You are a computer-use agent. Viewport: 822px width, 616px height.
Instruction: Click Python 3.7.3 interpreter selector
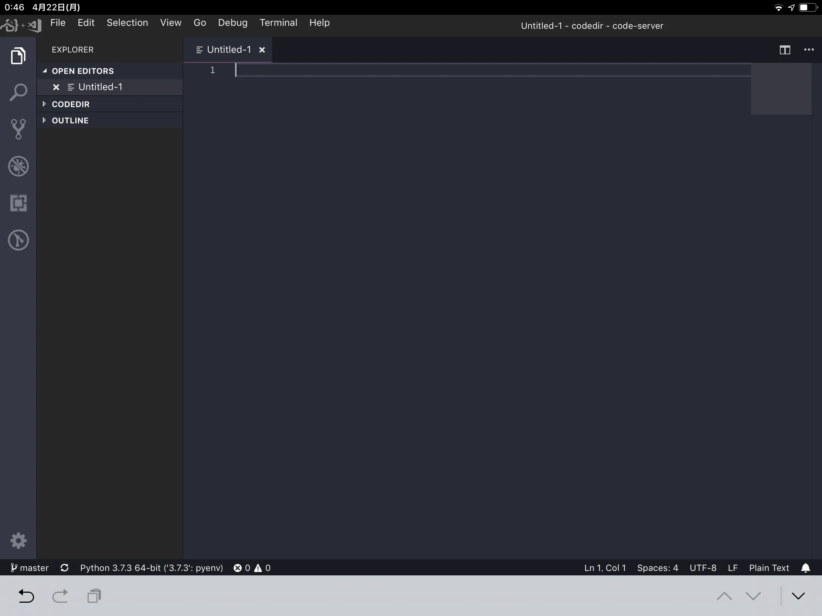coord(151,568)
